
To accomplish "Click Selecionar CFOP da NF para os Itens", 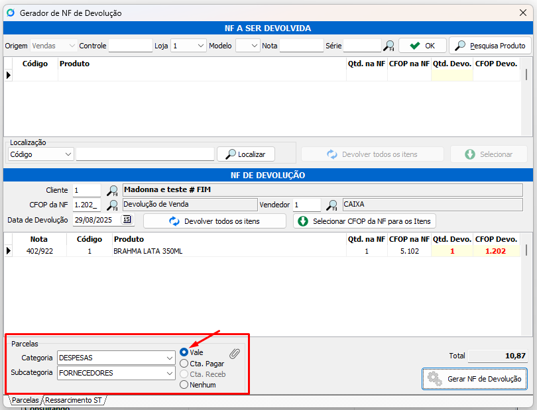I will click(365, 221).
